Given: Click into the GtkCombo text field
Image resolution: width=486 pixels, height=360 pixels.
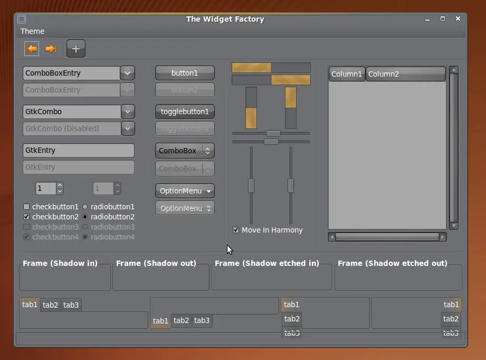Looking at the screenshot, I should coord(72,112).
